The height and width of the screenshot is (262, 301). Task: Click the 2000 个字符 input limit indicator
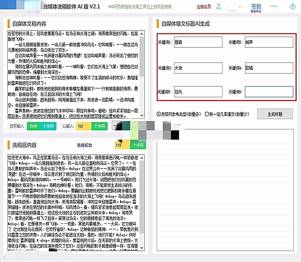42,126
